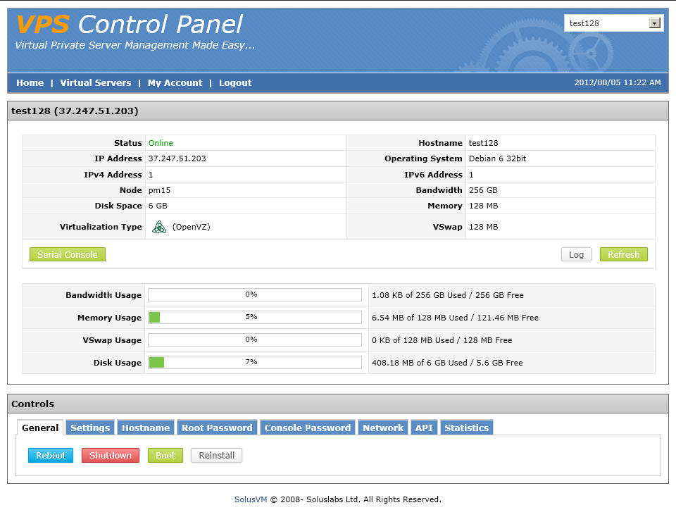Click the test128 (37.247.51.203) panel heading
Image resolution: width=676 pixels, height=517 pixels.
[75, 111]
